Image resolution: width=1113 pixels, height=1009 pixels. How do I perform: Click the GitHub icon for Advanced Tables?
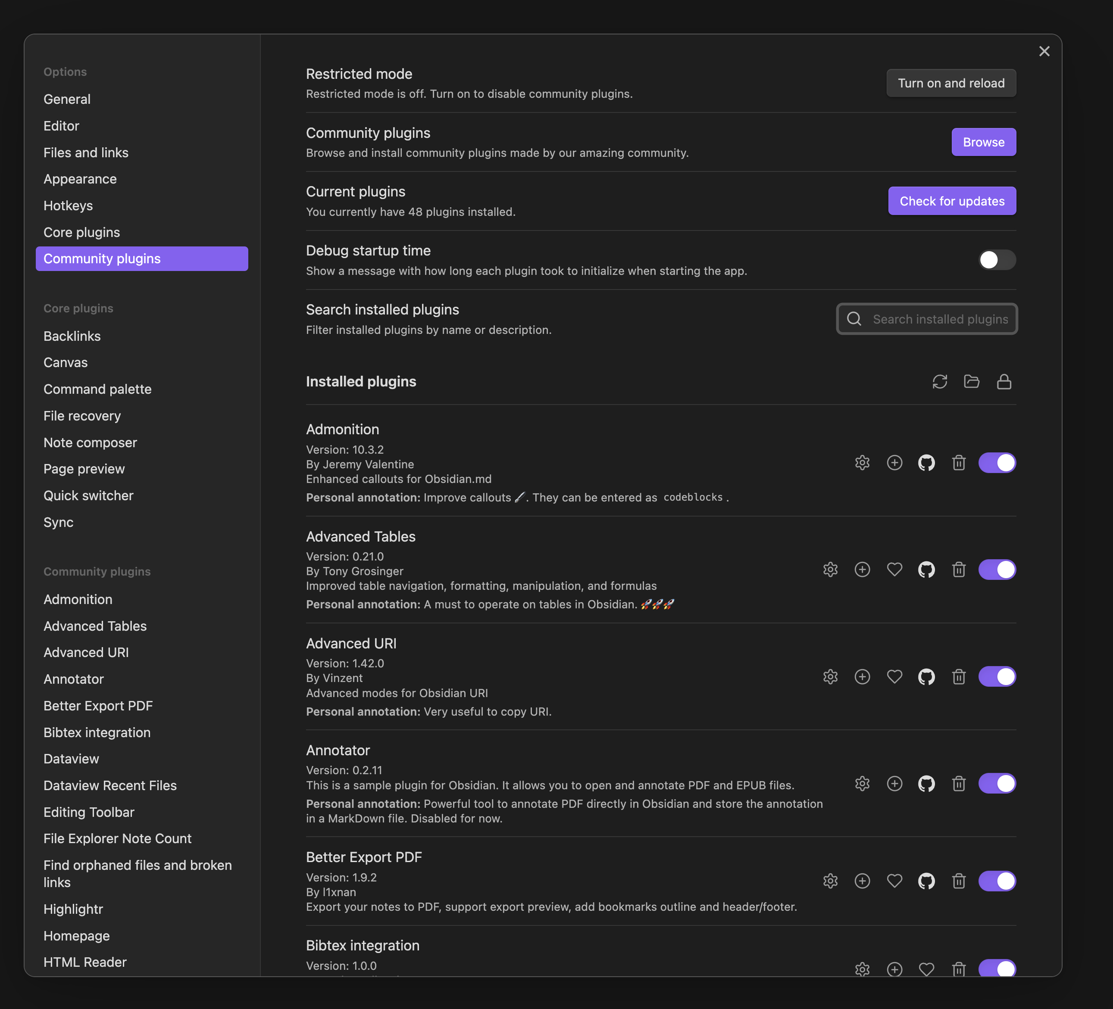[x=926, y=570]
